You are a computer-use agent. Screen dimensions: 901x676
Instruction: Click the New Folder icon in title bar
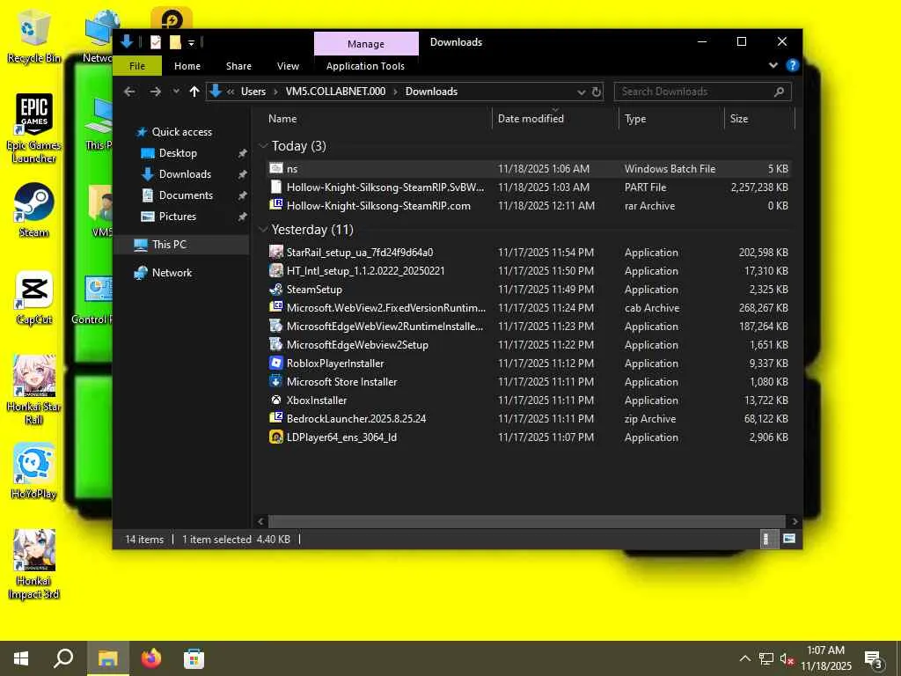pyautogui.click(x=175, y=42)
